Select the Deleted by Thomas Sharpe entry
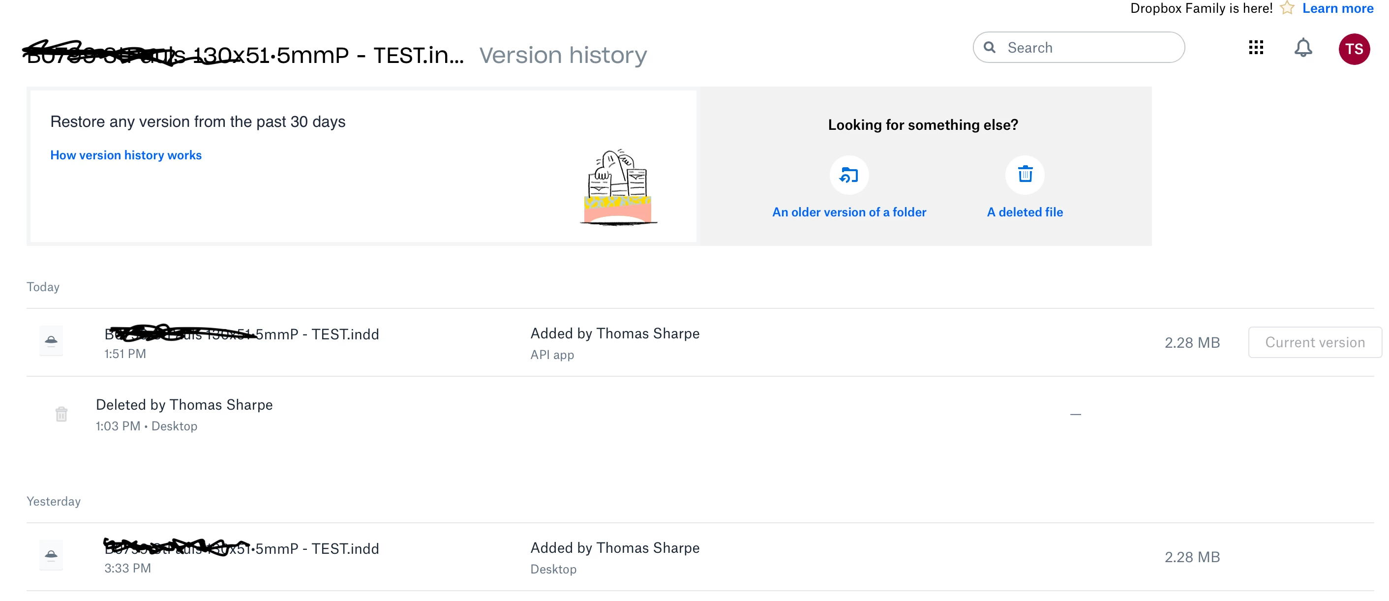The height and width of the screenshot is (601, 1389). pyautogui.click(x=184, y=405)
